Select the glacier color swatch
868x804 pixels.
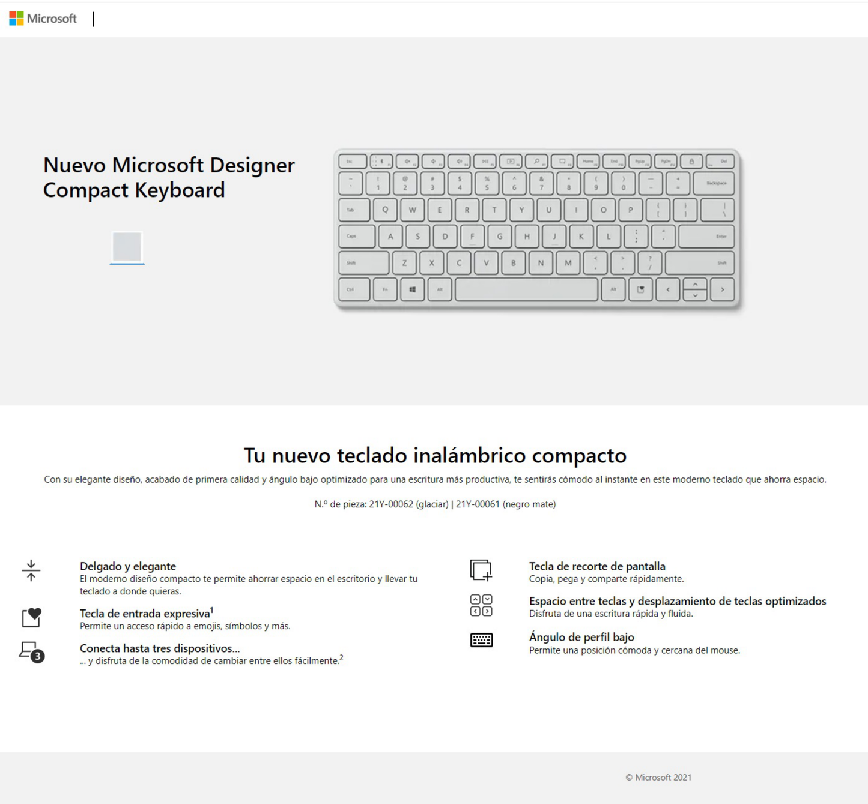click(127, 246)
